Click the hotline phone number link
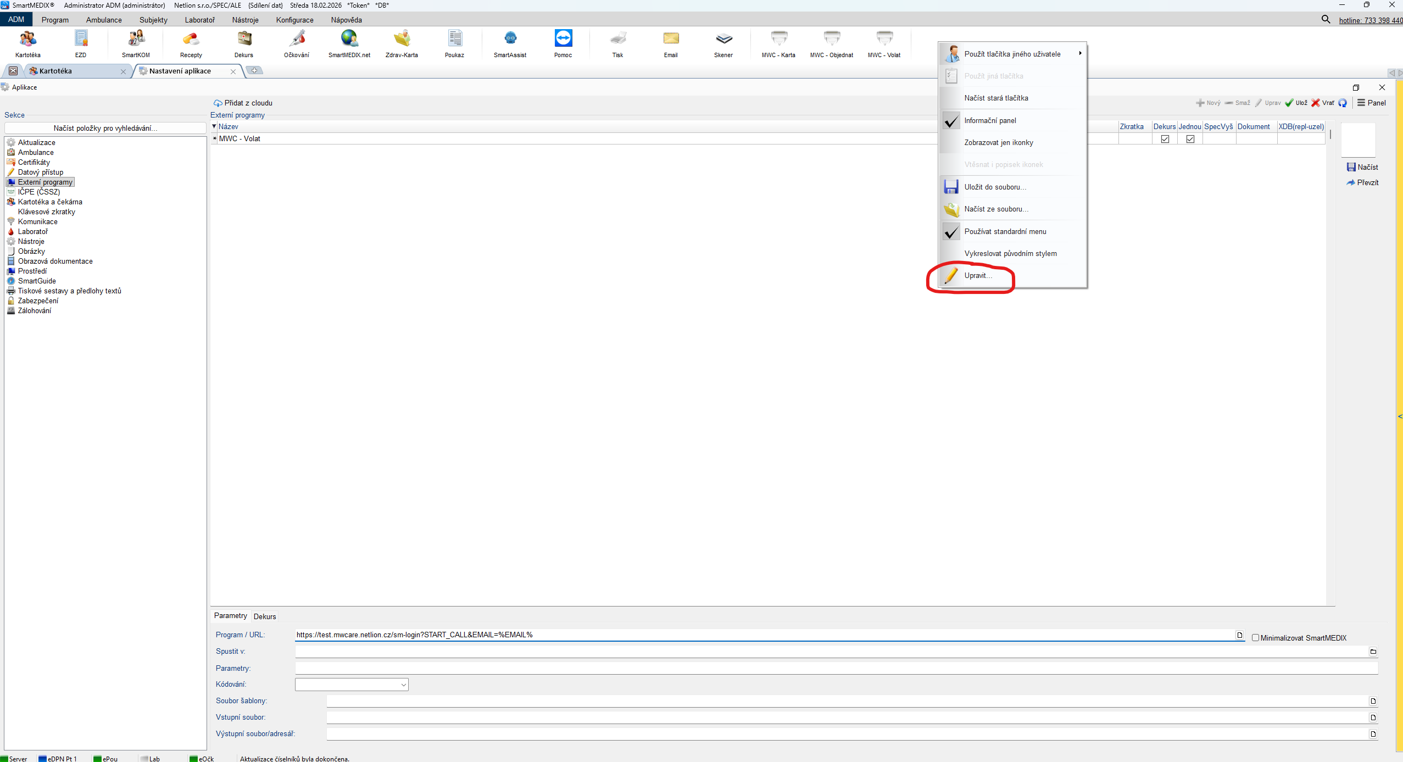Screen dimensions: 1403x762 tap(1370, 20)
